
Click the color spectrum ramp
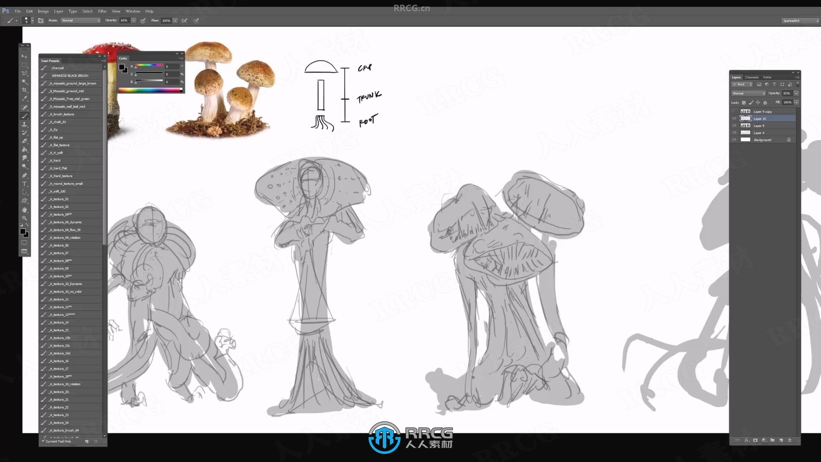coord(151,90)
